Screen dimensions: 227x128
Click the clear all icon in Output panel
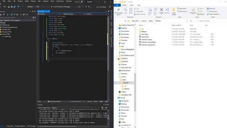[103, 108]
